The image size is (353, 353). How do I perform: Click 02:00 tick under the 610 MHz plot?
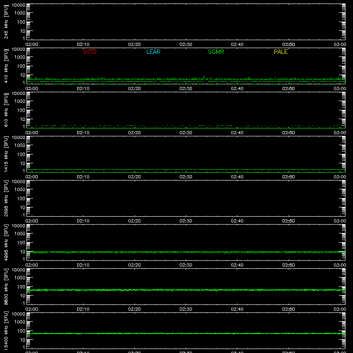pyautogui.click(x=32, y=133)
